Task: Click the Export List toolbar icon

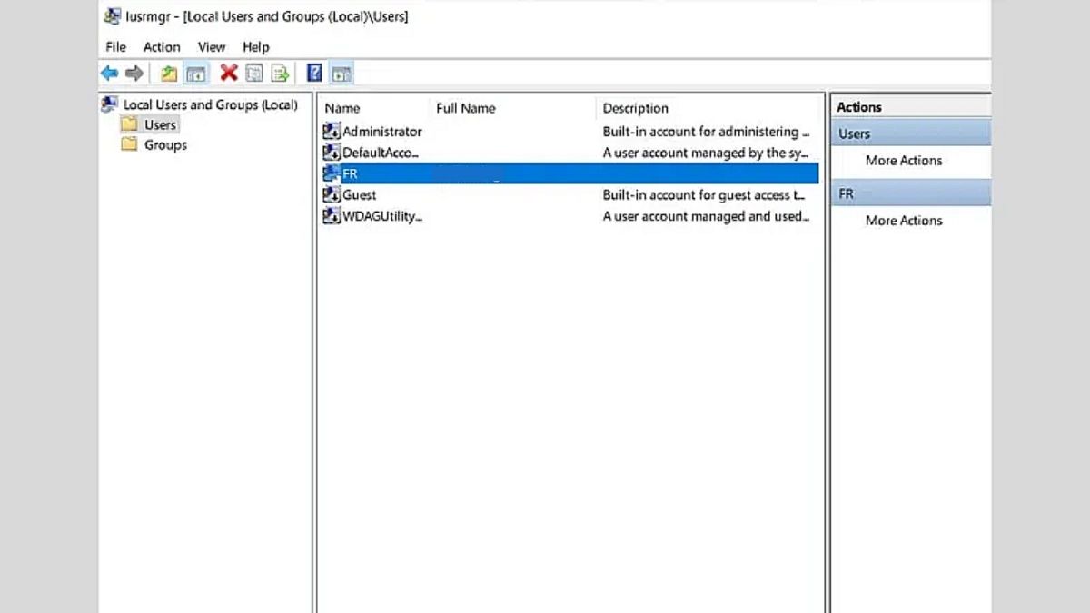Action: [x=280, y=74]
